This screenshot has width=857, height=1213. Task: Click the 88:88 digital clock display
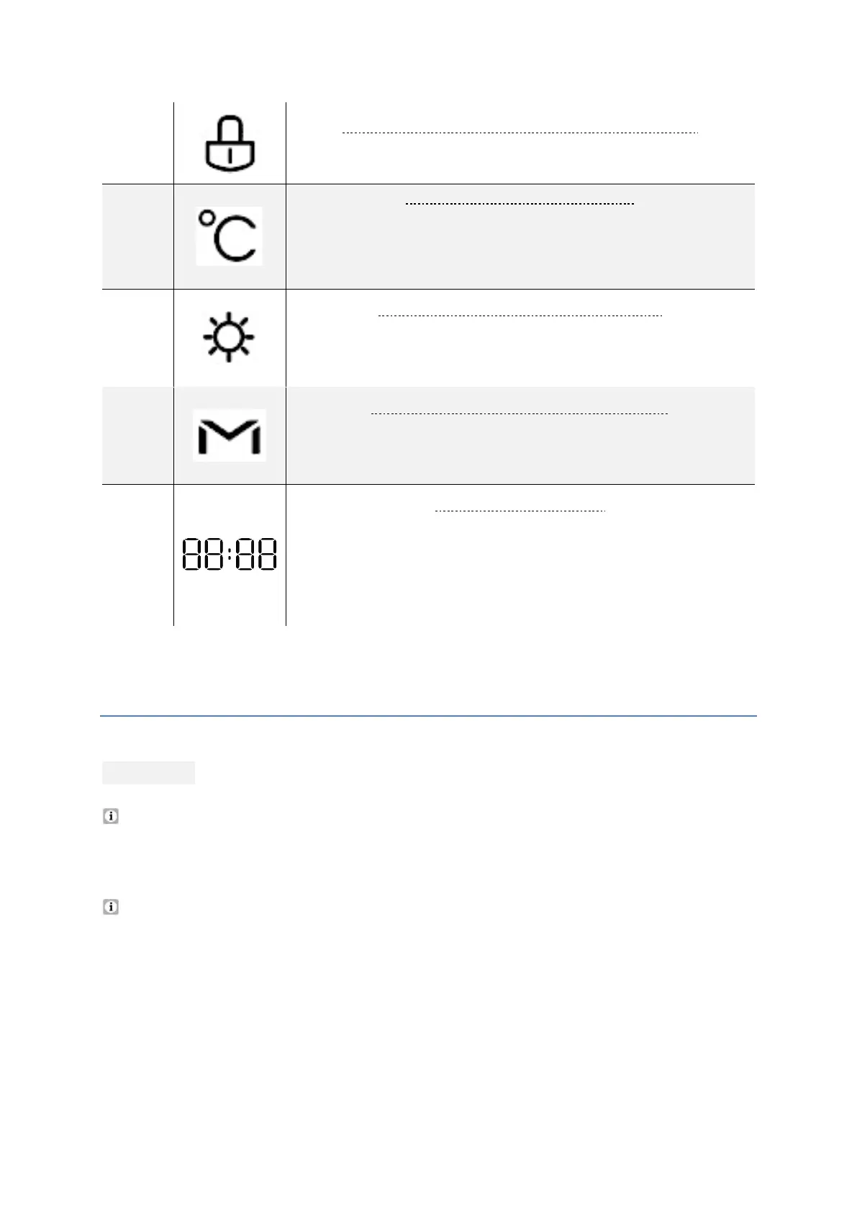point(230,555)
